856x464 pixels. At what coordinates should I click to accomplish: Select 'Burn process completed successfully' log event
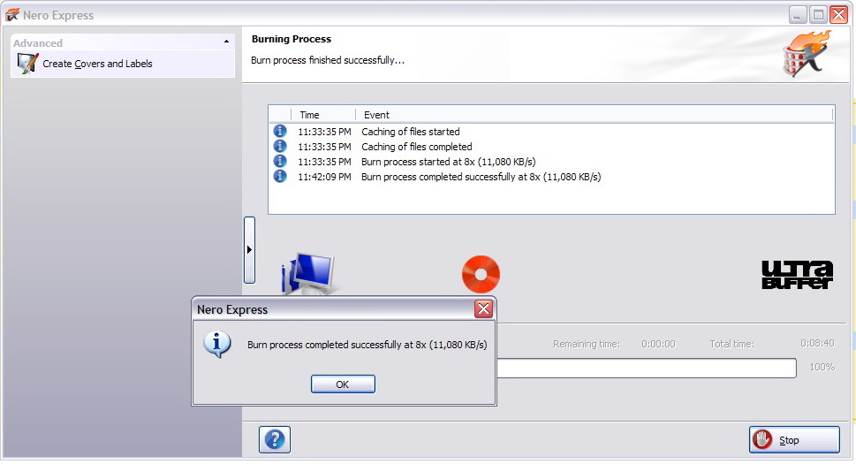481,177
